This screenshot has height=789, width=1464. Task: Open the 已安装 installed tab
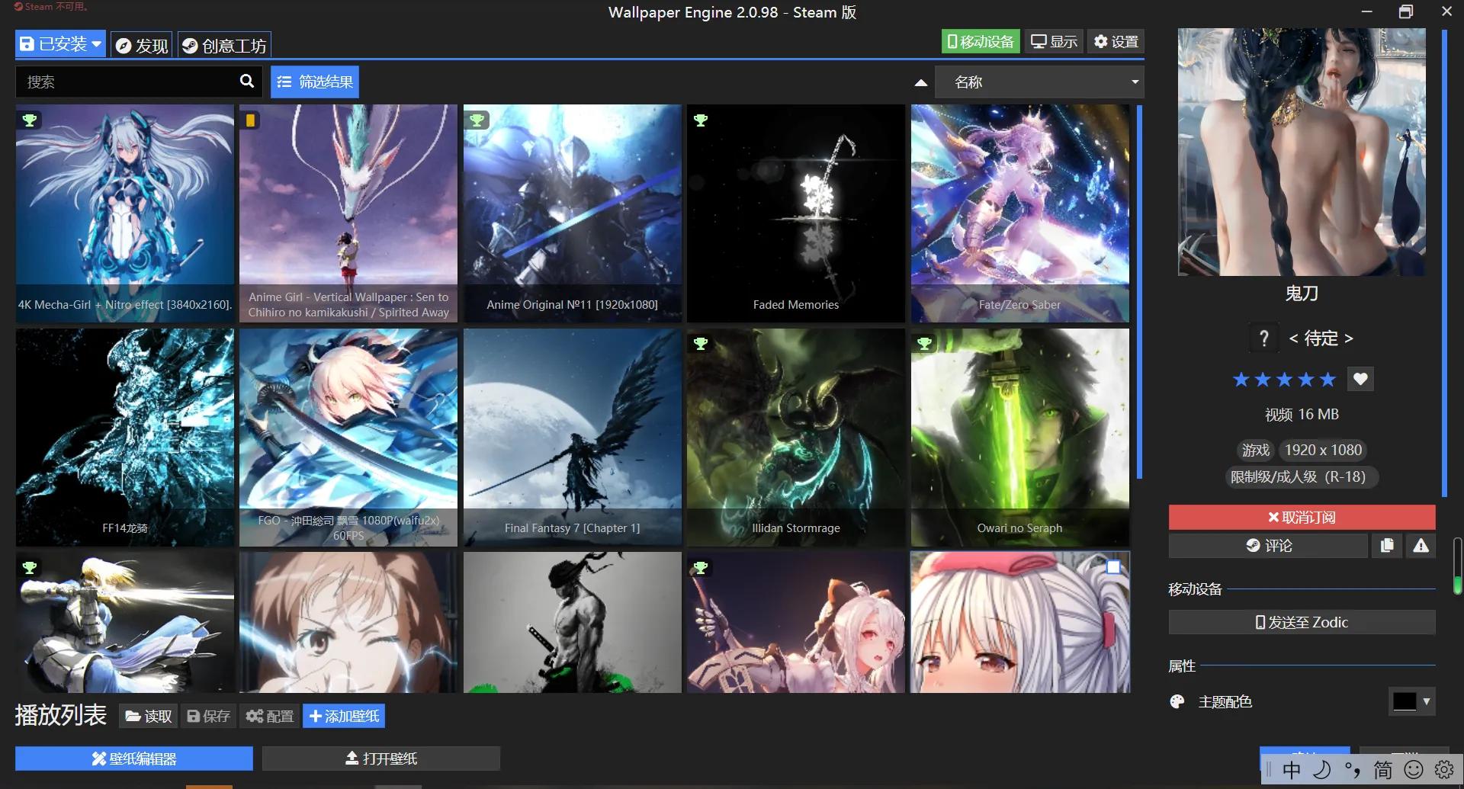pos(60,45)
